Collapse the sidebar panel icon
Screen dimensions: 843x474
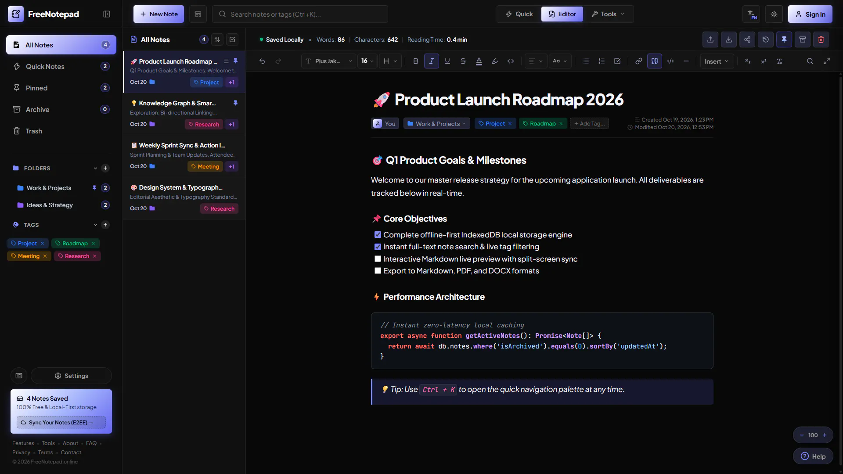tap(107, 14)
